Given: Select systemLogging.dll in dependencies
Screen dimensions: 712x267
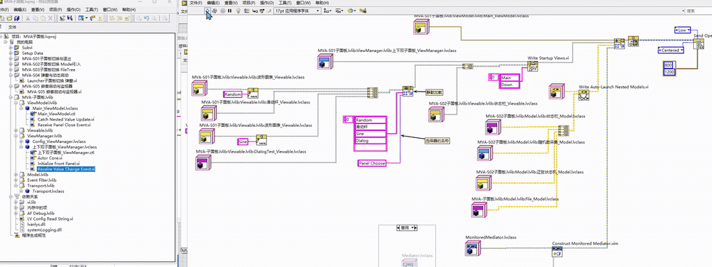Looking at the screenshot, I should [x=44, y=230].
